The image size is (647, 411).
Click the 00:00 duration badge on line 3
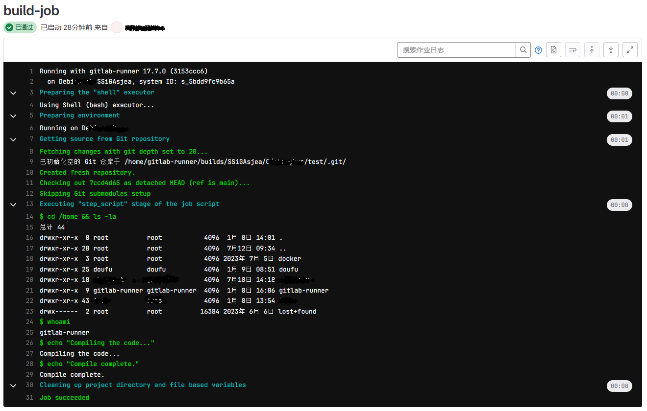[x=620, y=93]
